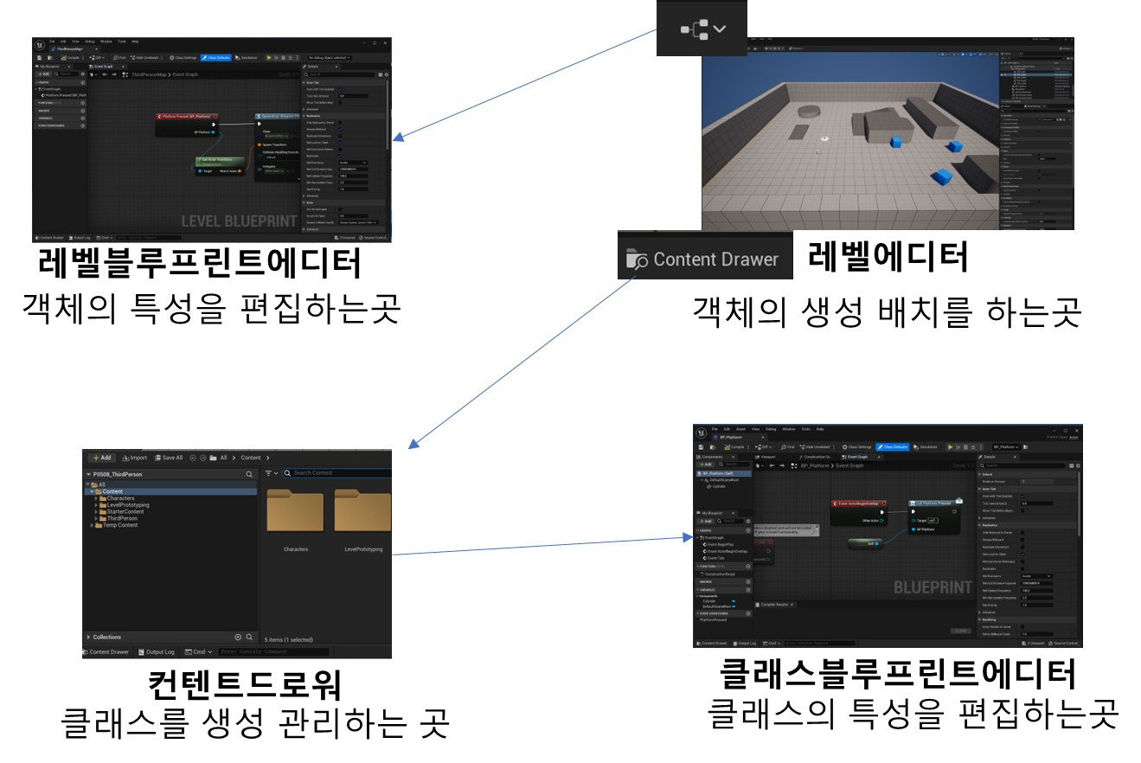Click the CLEAR button in Compiler Results
1141x763 pixels.
tap(961, 631)
